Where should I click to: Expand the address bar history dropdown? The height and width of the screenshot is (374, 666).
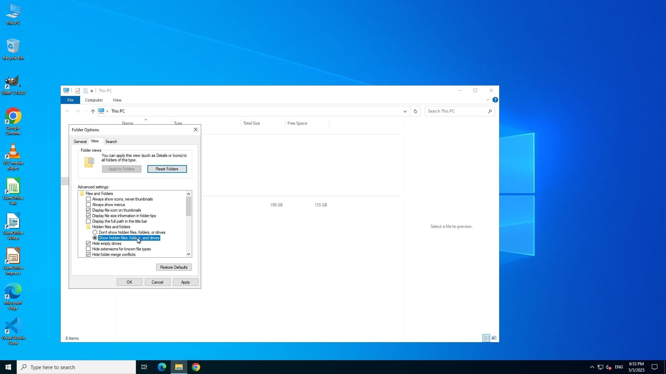(x=405, y=111)
